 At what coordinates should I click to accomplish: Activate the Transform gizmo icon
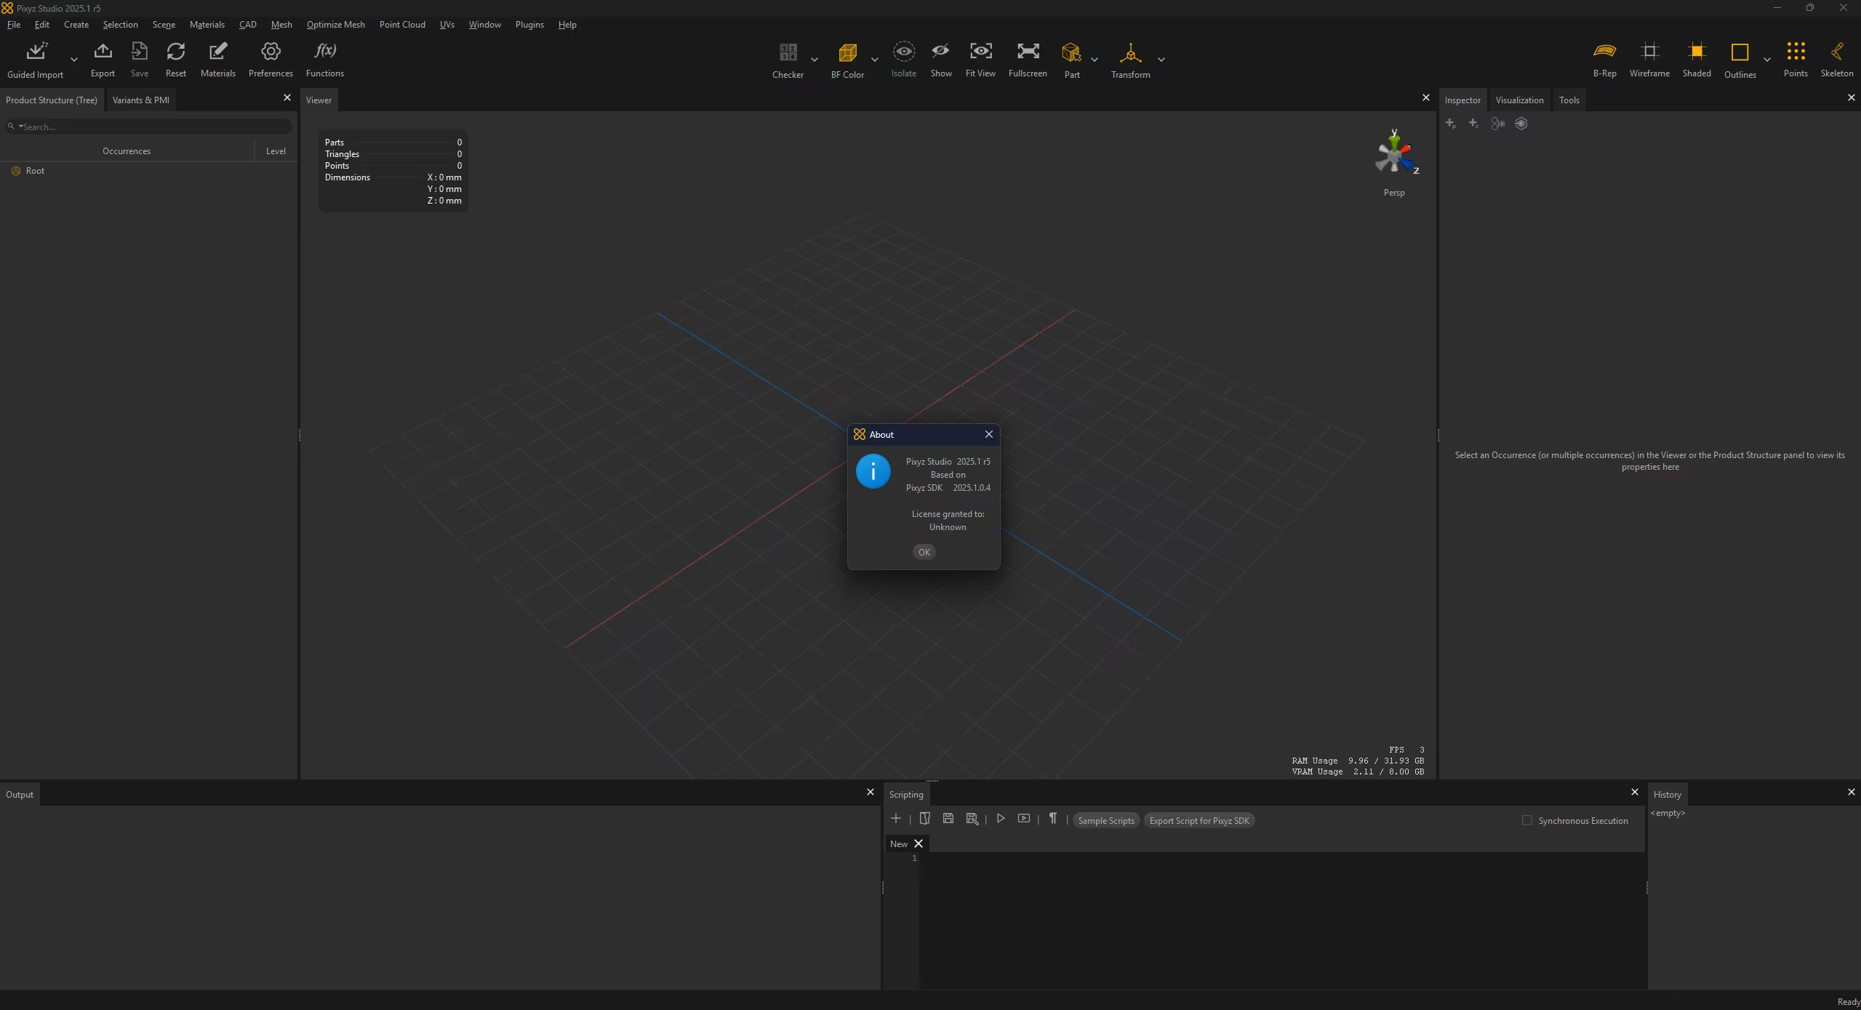pos(1130,52)
